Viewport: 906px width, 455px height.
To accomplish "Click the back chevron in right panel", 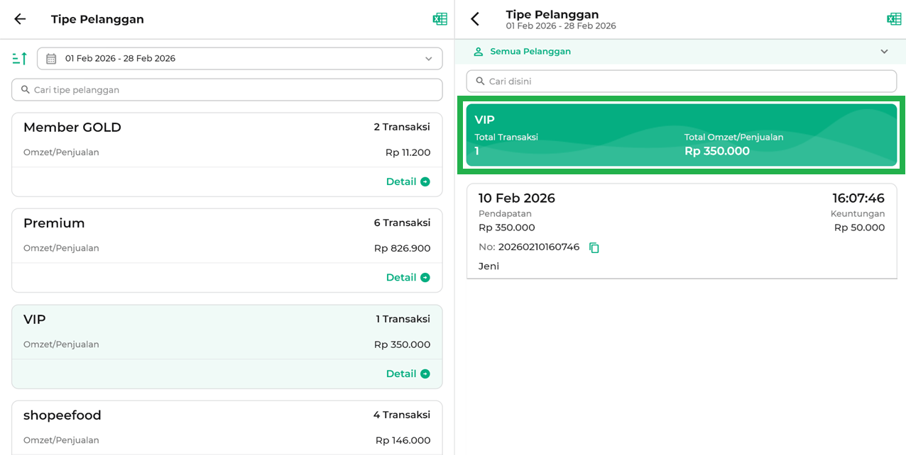I will coord(475,19).
